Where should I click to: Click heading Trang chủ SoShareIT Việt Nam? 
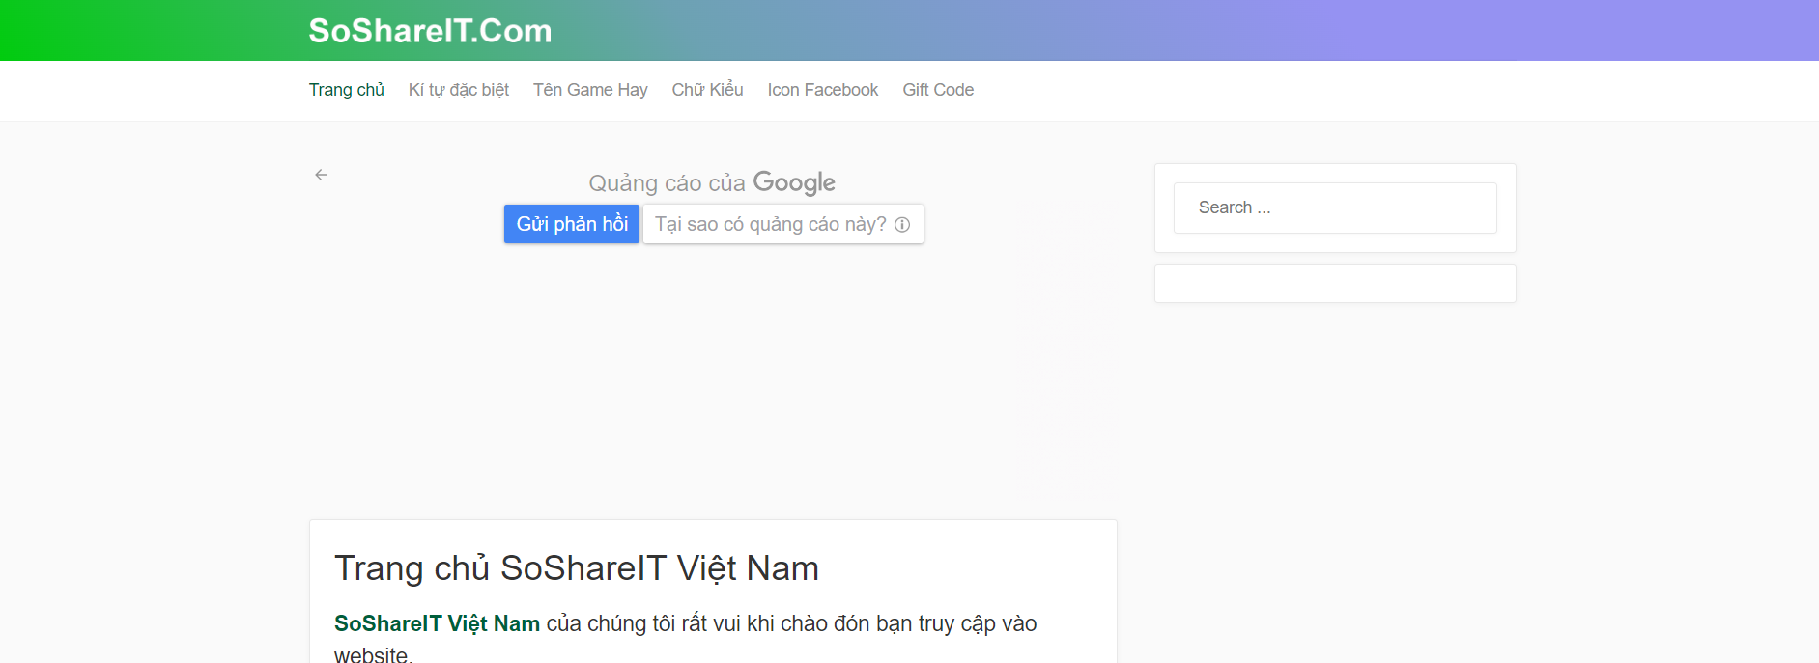tap(577, 568)
